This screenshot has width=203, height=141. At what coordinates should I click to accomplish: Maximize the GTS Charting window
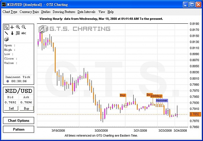coord(192,5)
